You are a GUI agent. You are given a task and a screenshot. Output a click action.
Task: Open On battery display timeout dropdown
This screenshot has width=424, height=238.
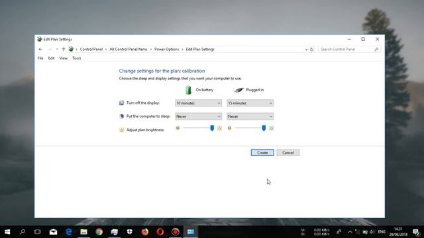[198, 103]
